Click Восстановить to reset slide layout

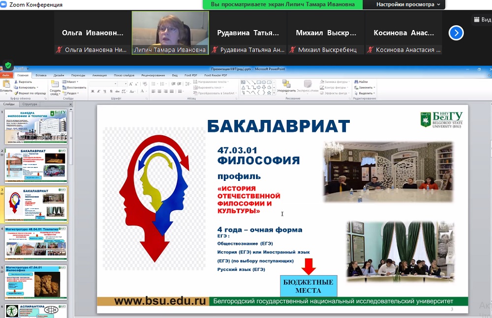pyautogui.click(x=74, y=87)
